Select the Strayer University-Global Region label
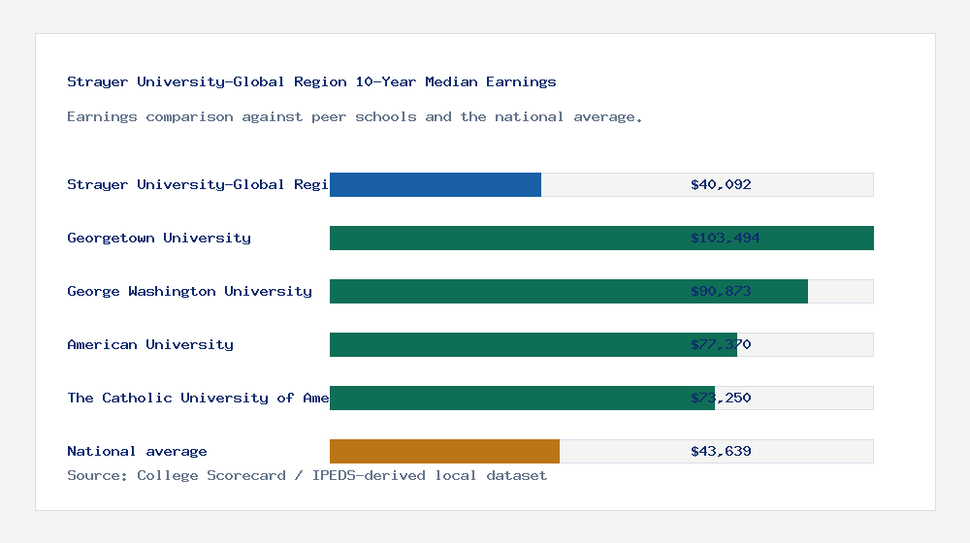 pos(198,184)
